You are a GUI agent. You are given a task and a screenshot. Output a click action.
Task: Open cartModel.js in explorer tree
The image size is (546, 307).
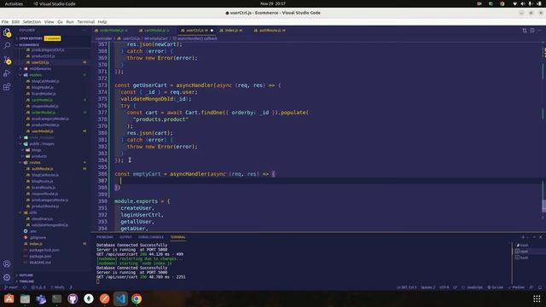42,100
